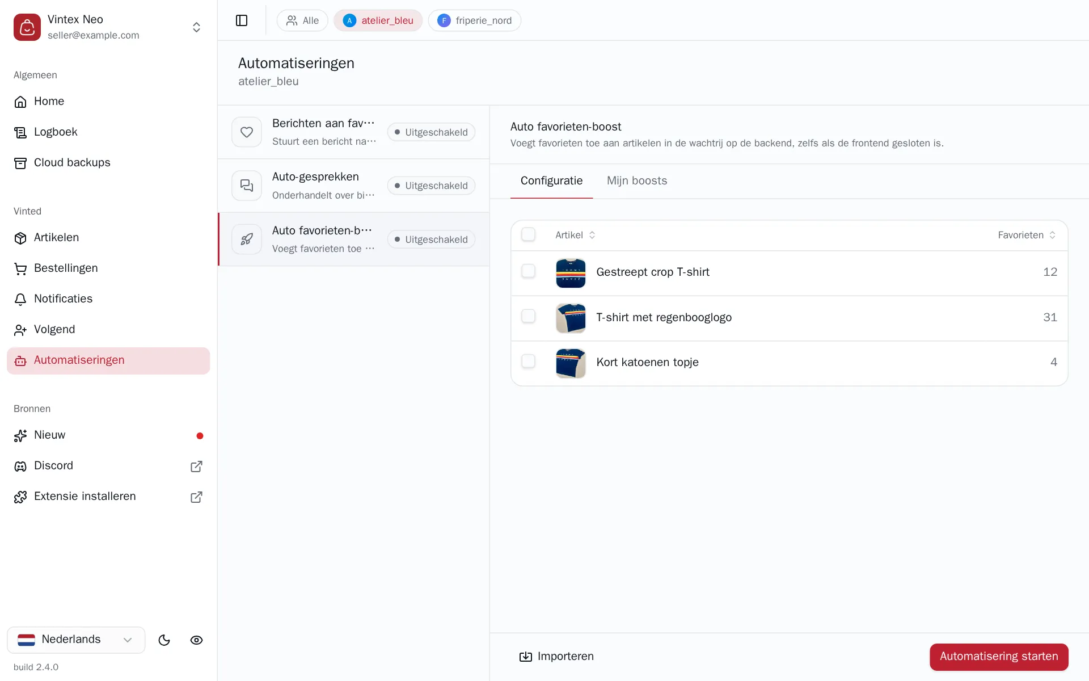Click the Volgend user-plus icon
The image size is (1089, 681).
coord(20,330)
